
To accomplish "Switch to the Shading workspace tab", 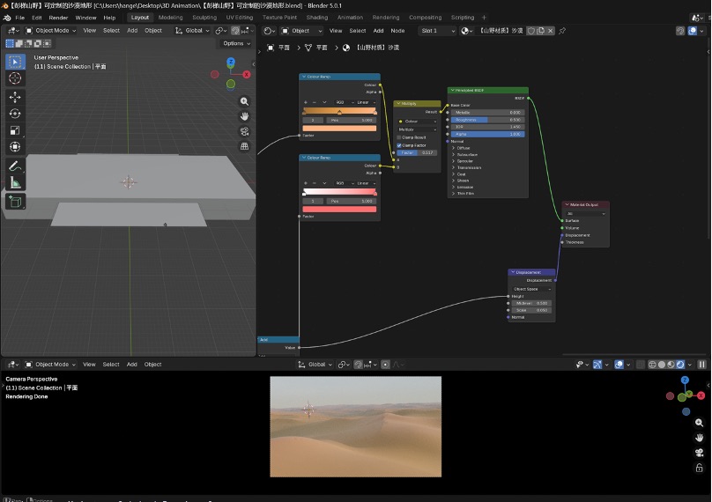I will (x=317, y=18).
